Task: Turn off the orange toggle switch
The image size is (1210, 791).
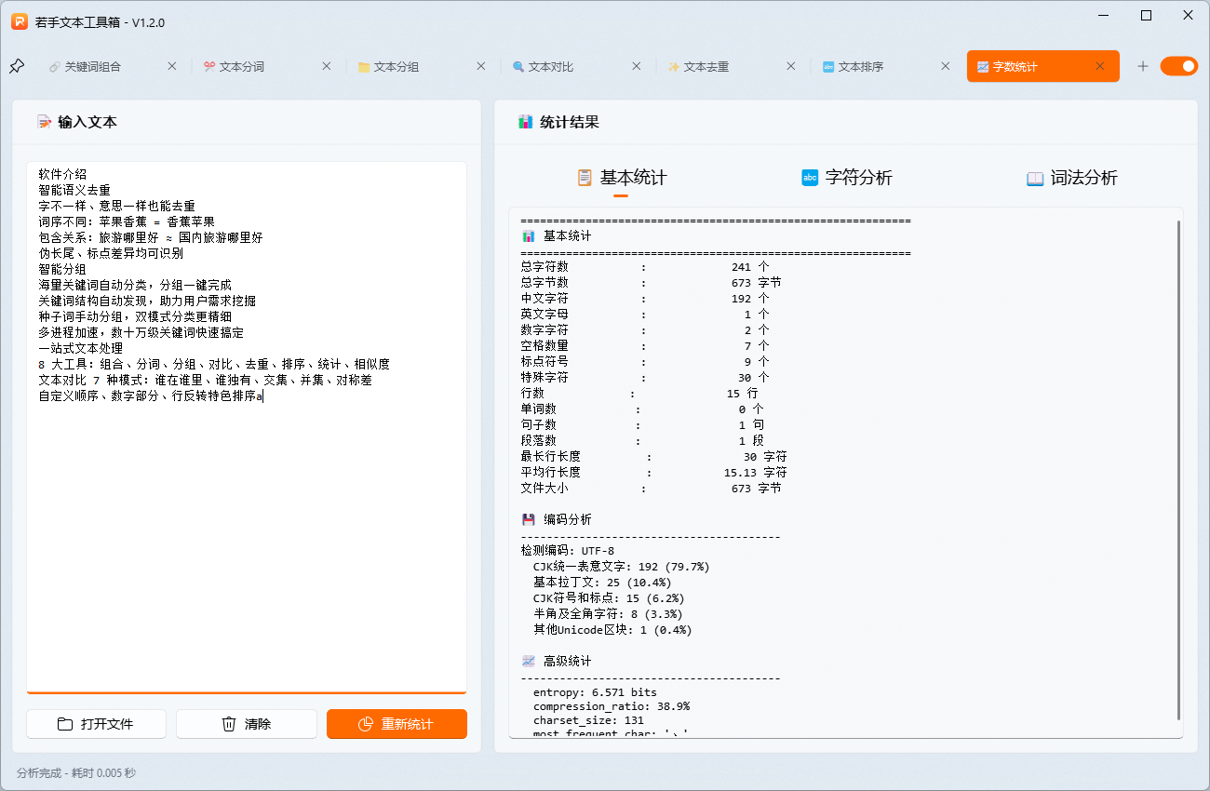Action: (x=1179, y=65)
